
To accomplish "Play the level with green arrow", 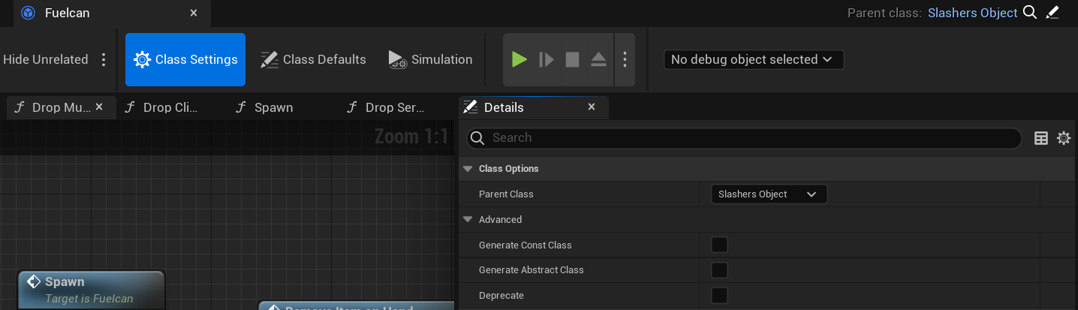I will [519, 59].
